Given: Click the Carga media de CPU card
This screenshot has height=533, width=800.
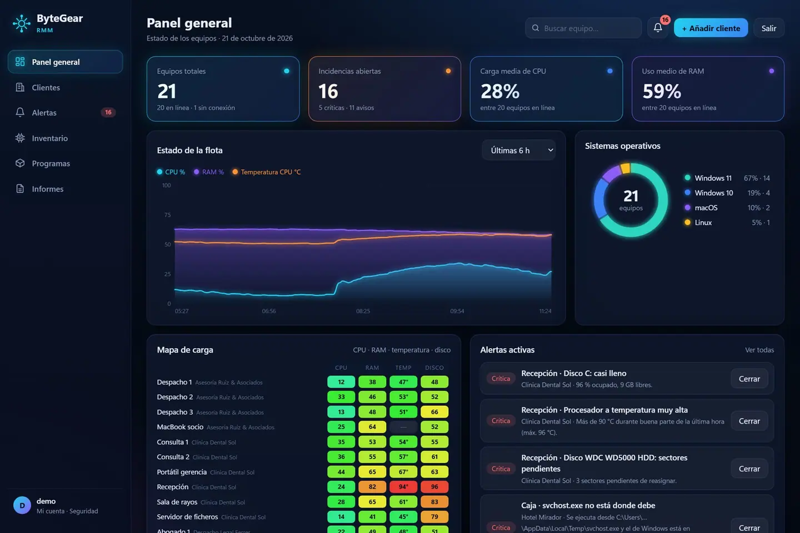Looking at the screenshot, I should coord(546,89).
